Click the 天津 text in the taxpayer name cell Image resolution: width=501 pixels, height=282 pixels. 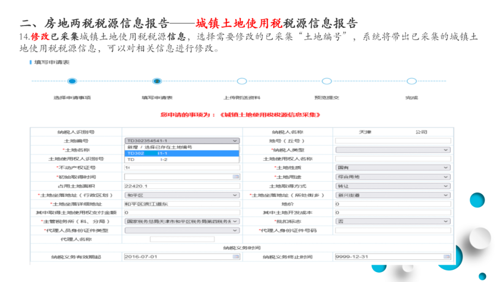[x=365, y=132]
